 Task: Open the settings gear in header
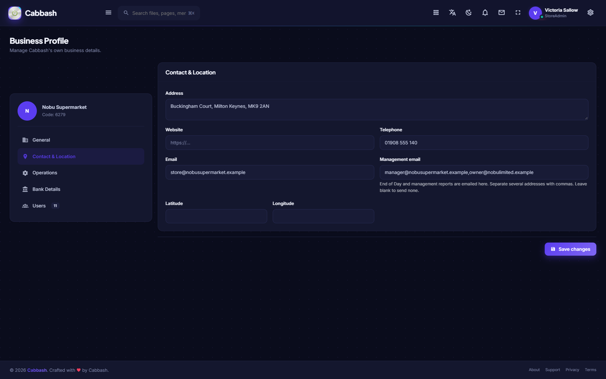[591, 13]
